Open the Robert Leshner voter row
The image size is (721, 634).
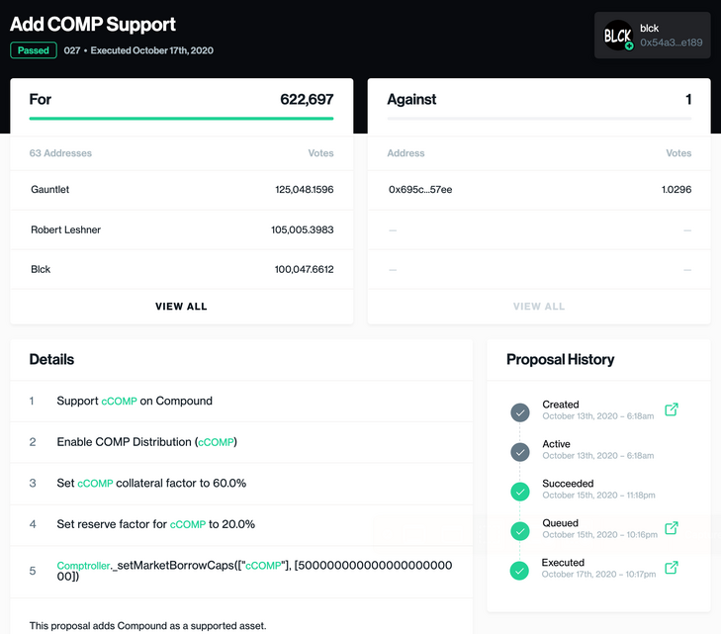182,229
